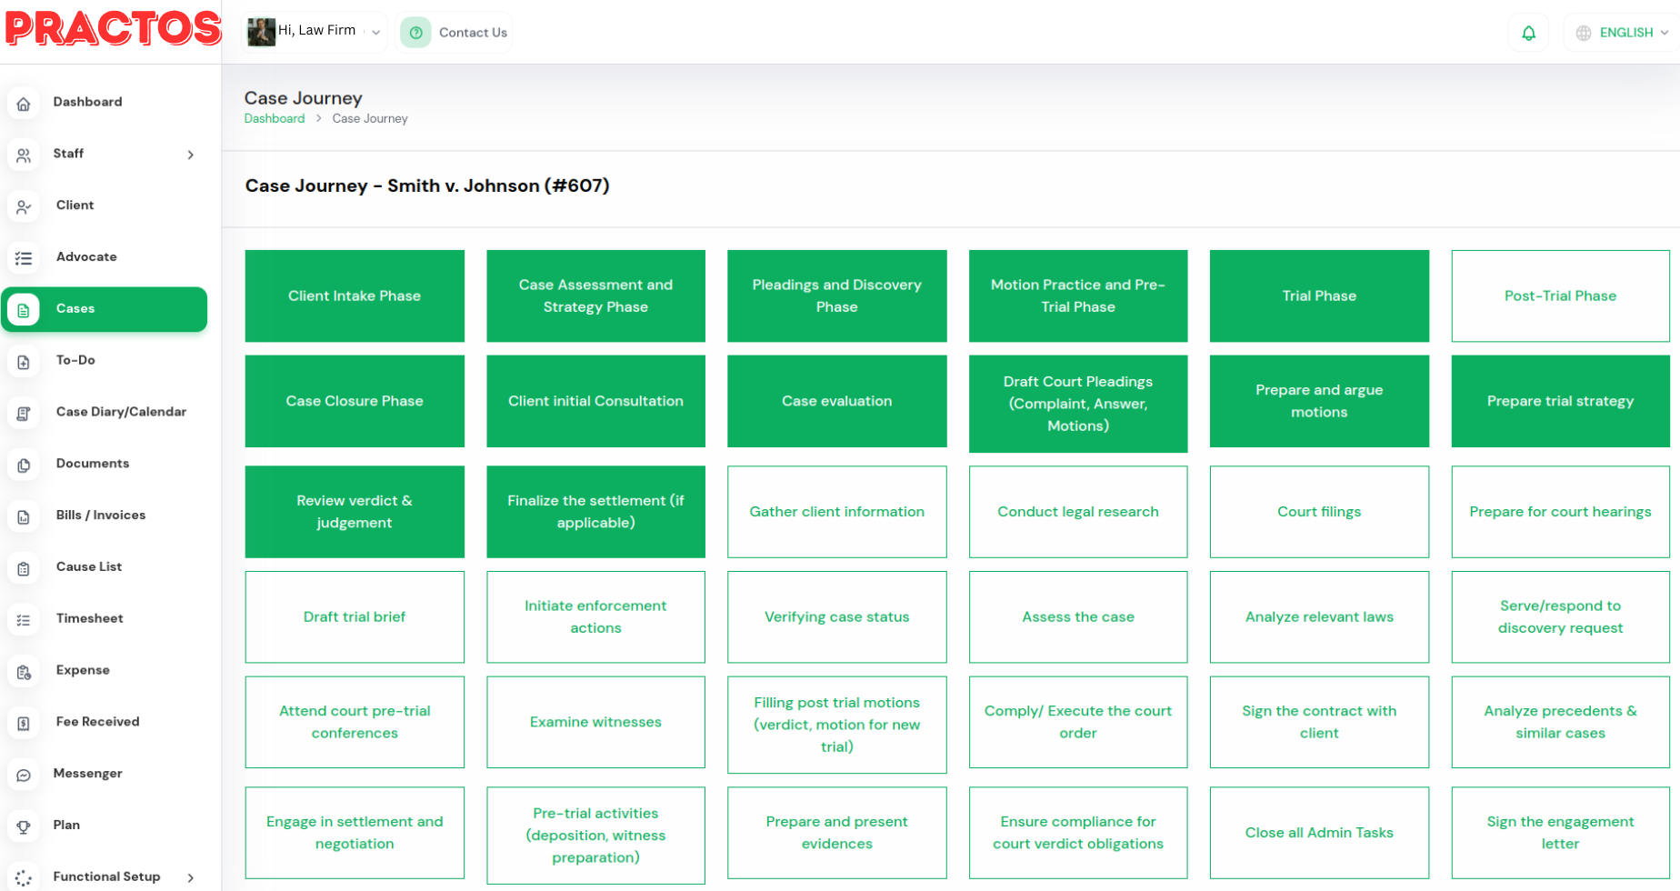Mark the Examine witnesses step
Screen dimensions: 1680x891
pyautogui.click(x=595, y=722)
